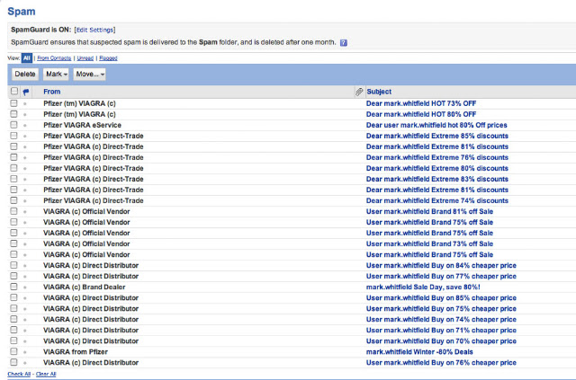Viewport: 576px width, 380px height.
Task: Click the Check All link
Action: pyautogui.click(x=19, y=374)
